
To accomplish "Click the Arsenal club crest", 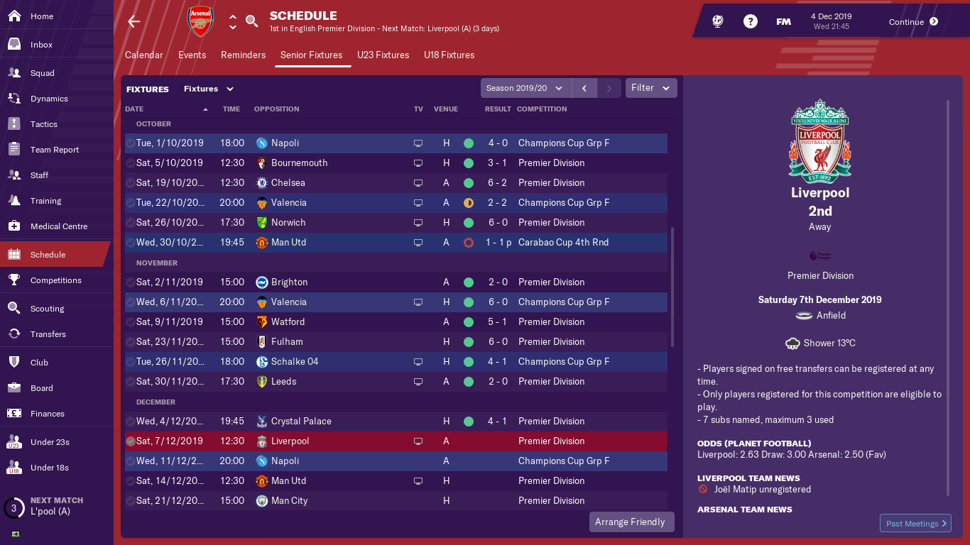I will click(x=200, y=21).
